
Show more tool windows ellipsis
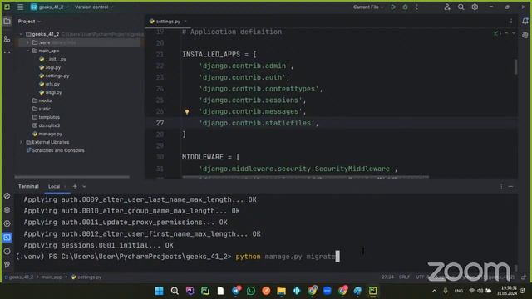point(7,52)
